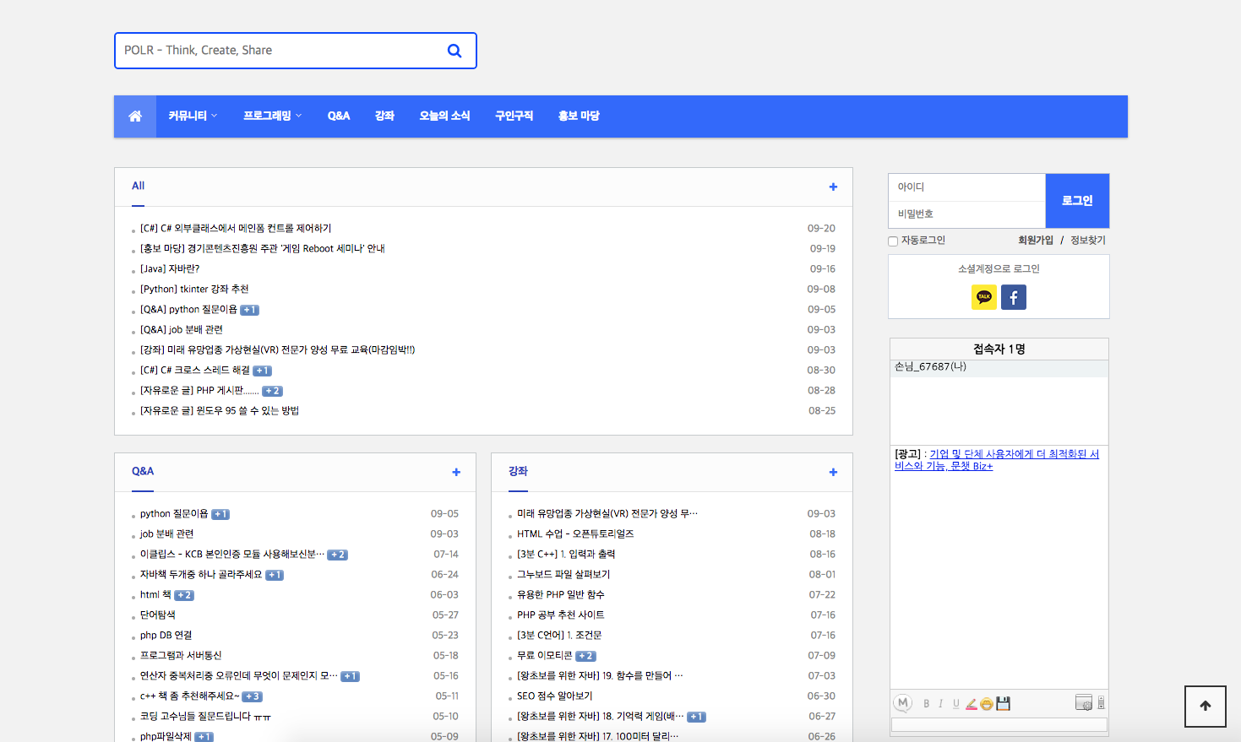The image size is (1241, 742).
Task: Expand the All board with plus icon
Action: pyautogui.click(x=833, y=187)
